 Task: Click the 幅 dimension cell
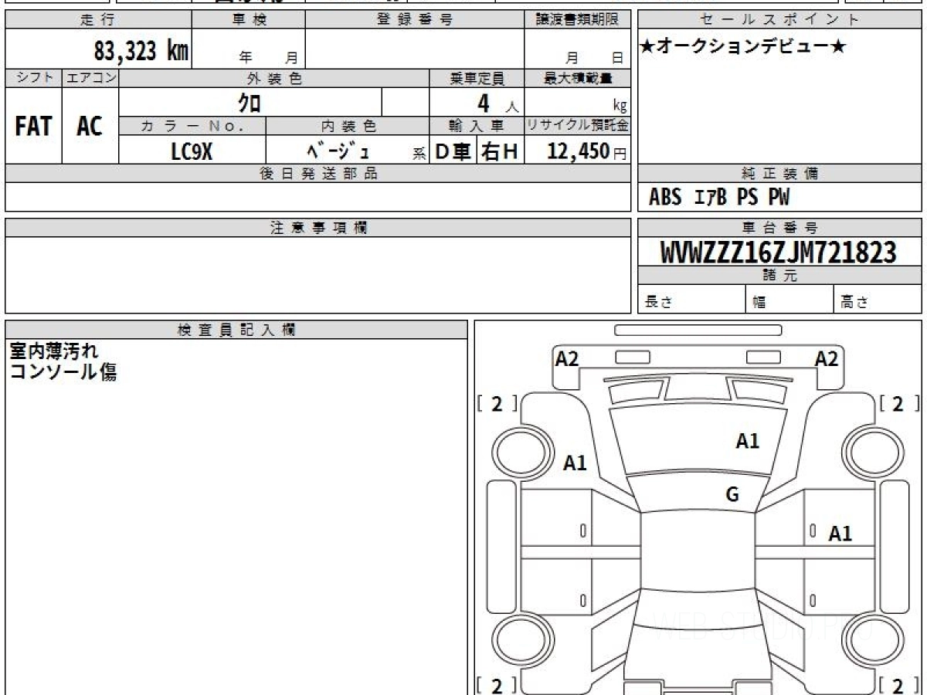[x=790, y=300]
